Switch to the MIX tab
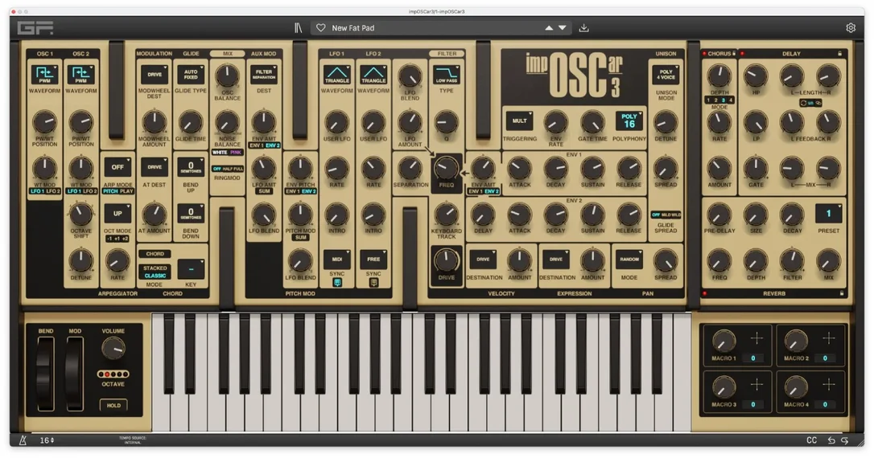The height and width of the screenshot is (458, 874). coord(228,54)
